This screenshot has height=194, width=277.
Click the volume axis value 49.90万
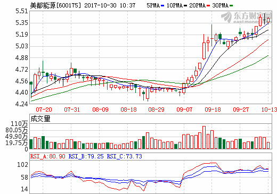click(x=17, y=137)
